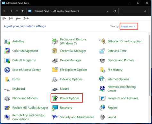This screenshot has width=152, height=124.
Task: Open the Fonts icon
Action: tap(7, 79)
